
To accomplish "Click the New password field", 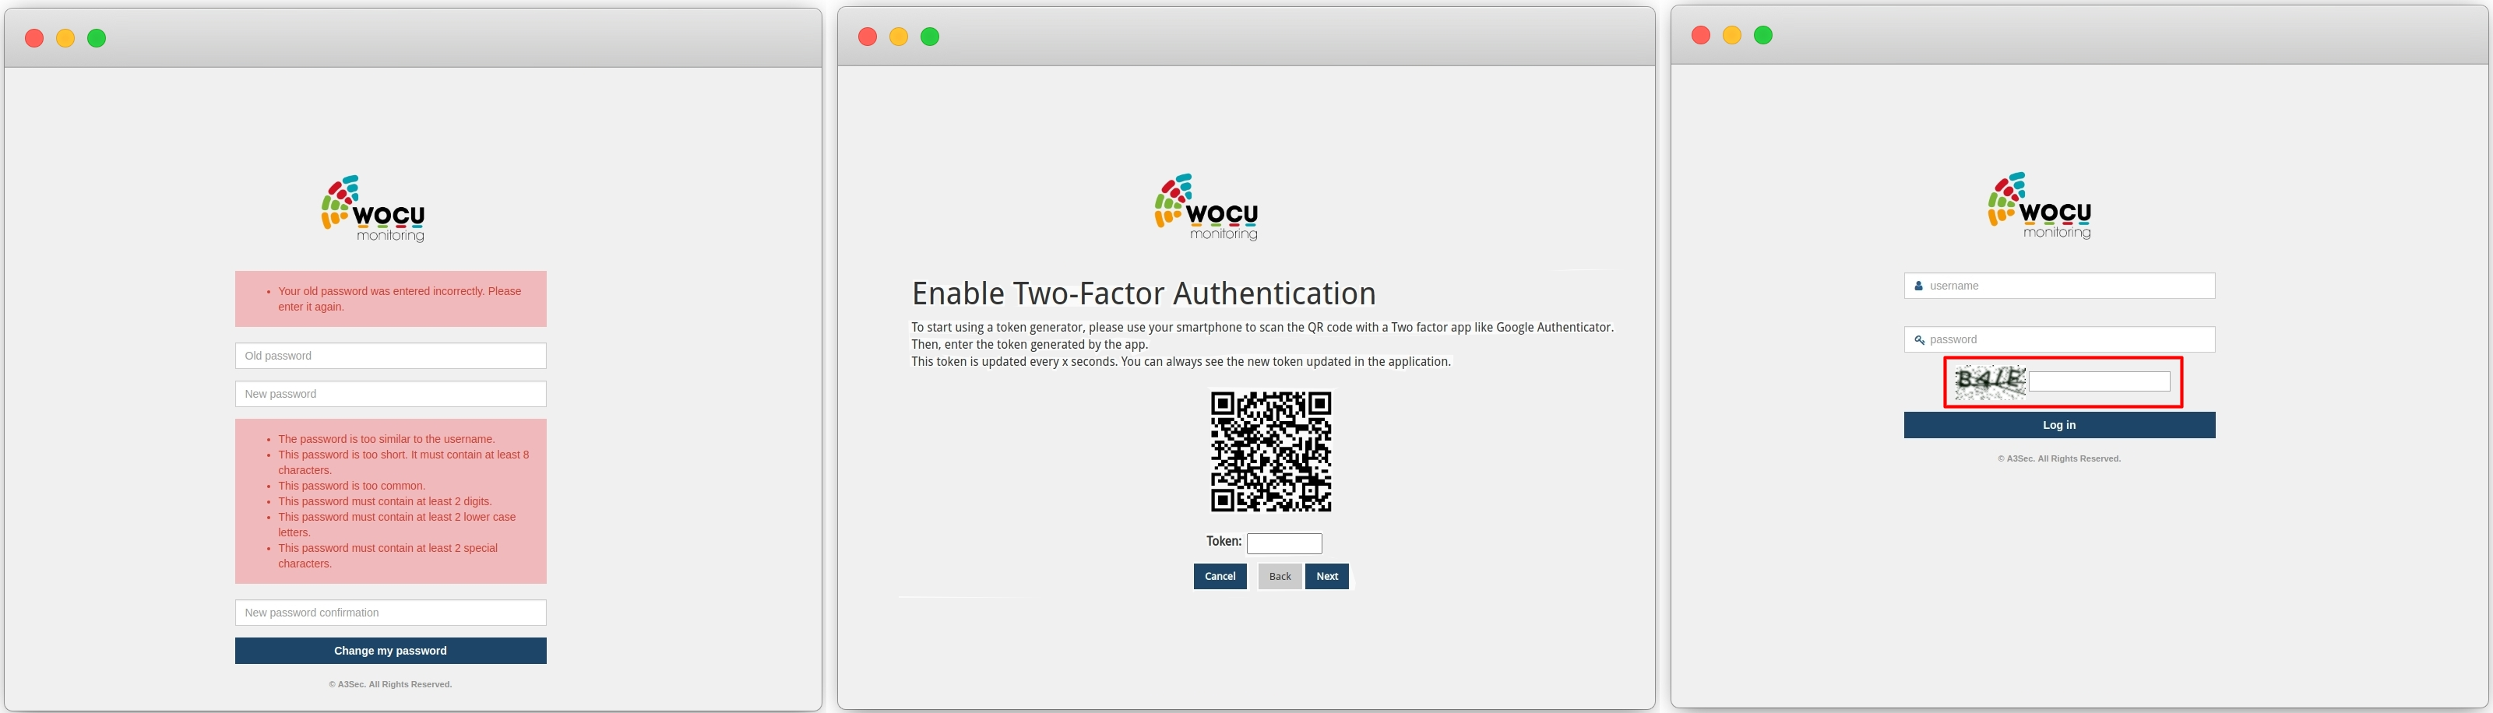I will click(390, 394).
